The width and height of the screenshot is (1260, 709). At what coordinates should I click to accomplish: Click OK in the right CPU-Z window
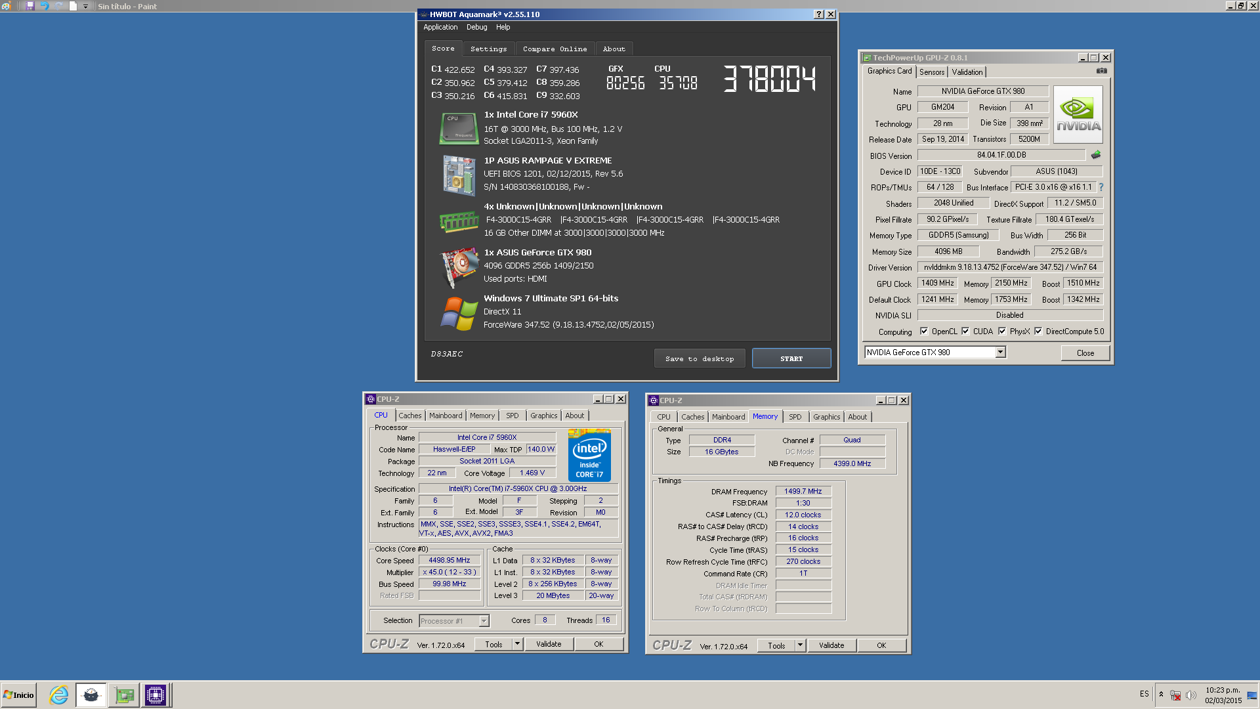[x=881, y=645]
